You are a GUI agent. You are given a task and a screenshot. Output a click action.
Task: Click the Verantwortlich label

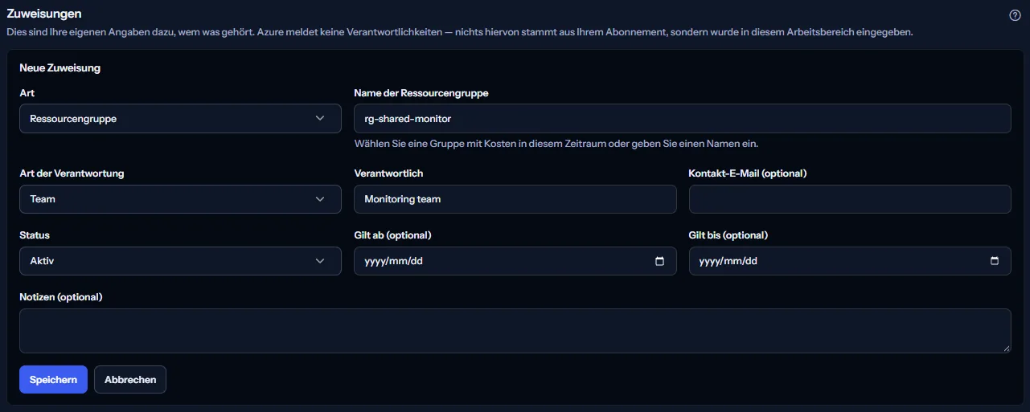click(x=388, y=173)
